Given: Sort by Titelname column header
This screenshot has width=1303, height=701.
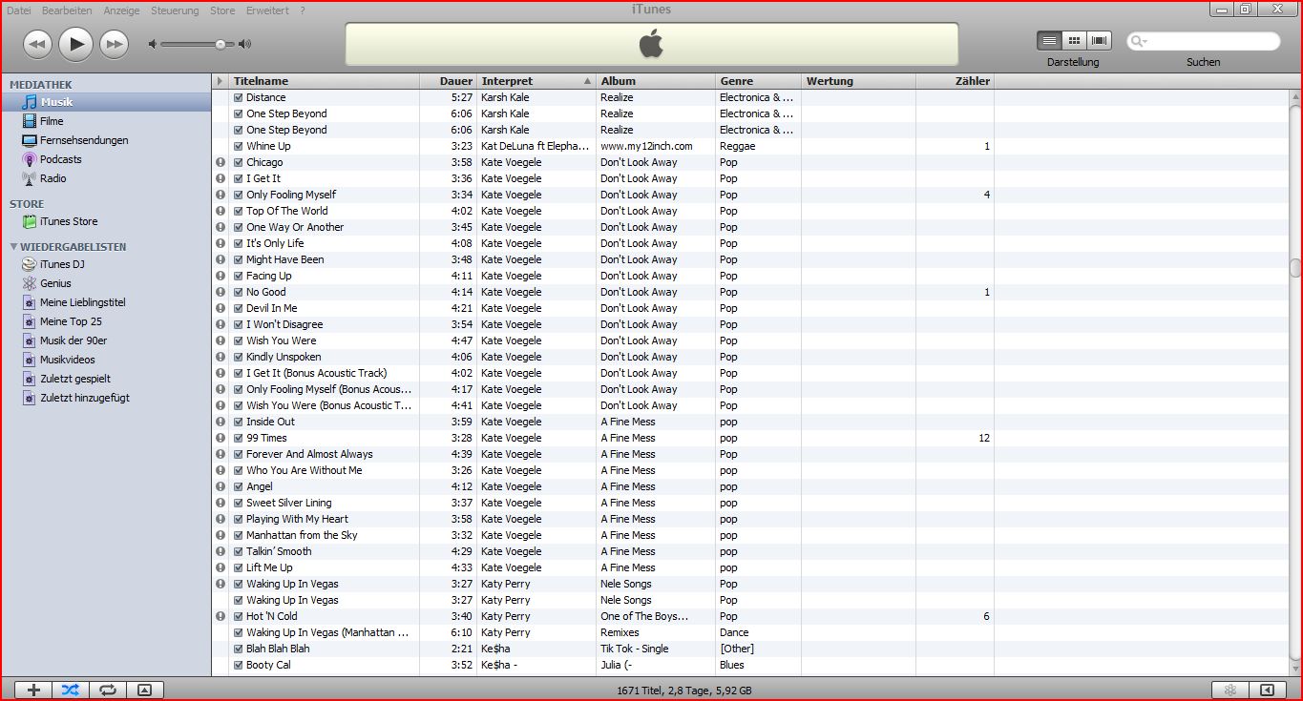Looking at the screenshot, I should point(325,81).
